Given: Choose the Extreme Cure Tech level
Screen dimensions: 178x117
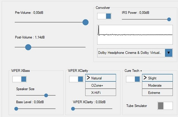Looking at the screenshot, I should [x=157, y=93].
